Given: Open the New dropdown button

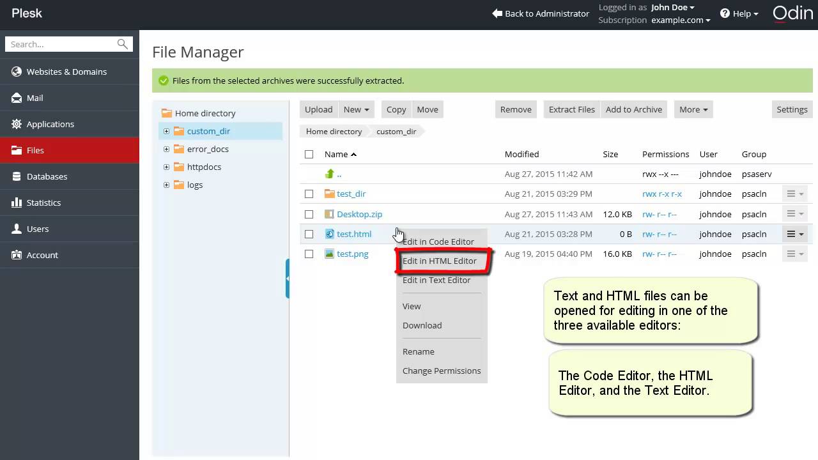Looking at the screenshot, I should coord(356,109).
